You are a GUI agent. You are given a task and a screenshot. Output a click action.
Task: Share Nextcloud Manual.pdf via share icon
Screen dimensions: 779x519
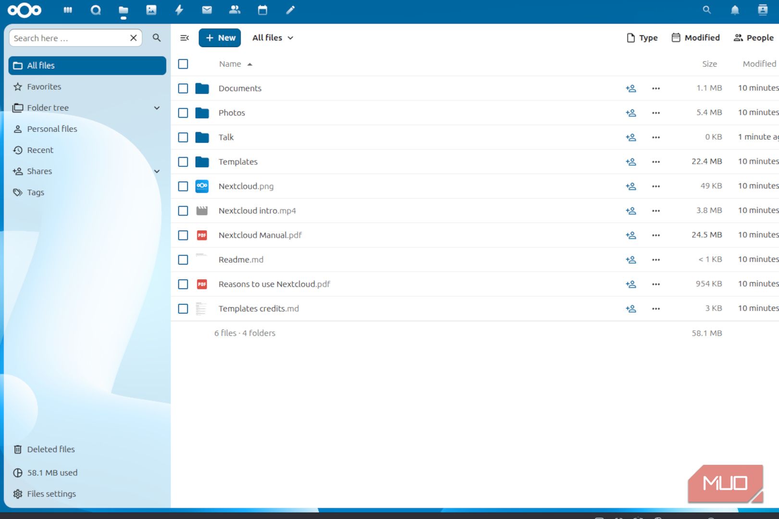pyautogui.click(x=631, y=235)
